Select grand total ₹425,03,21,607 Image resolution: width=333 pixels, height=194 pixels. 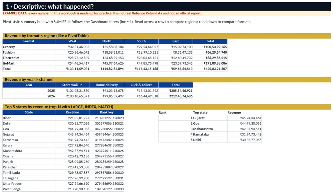pos(210,69)
